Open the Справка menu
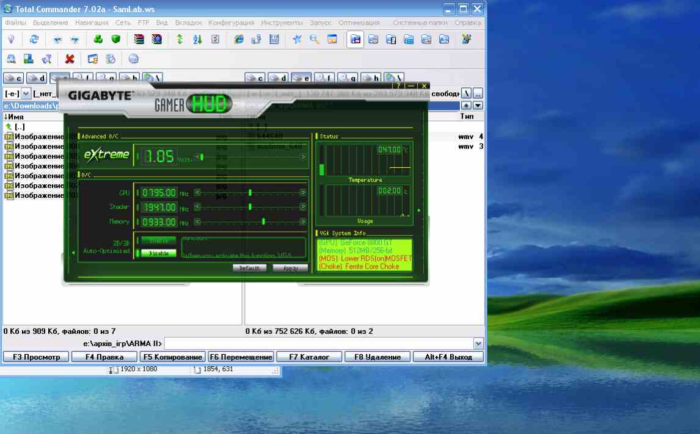 click(x=467, y=23)
